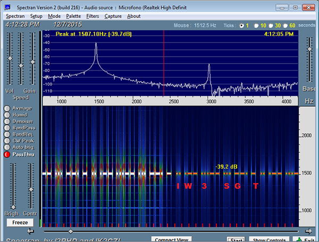Click the red vertical marker line in spectrum

point(164,63)
